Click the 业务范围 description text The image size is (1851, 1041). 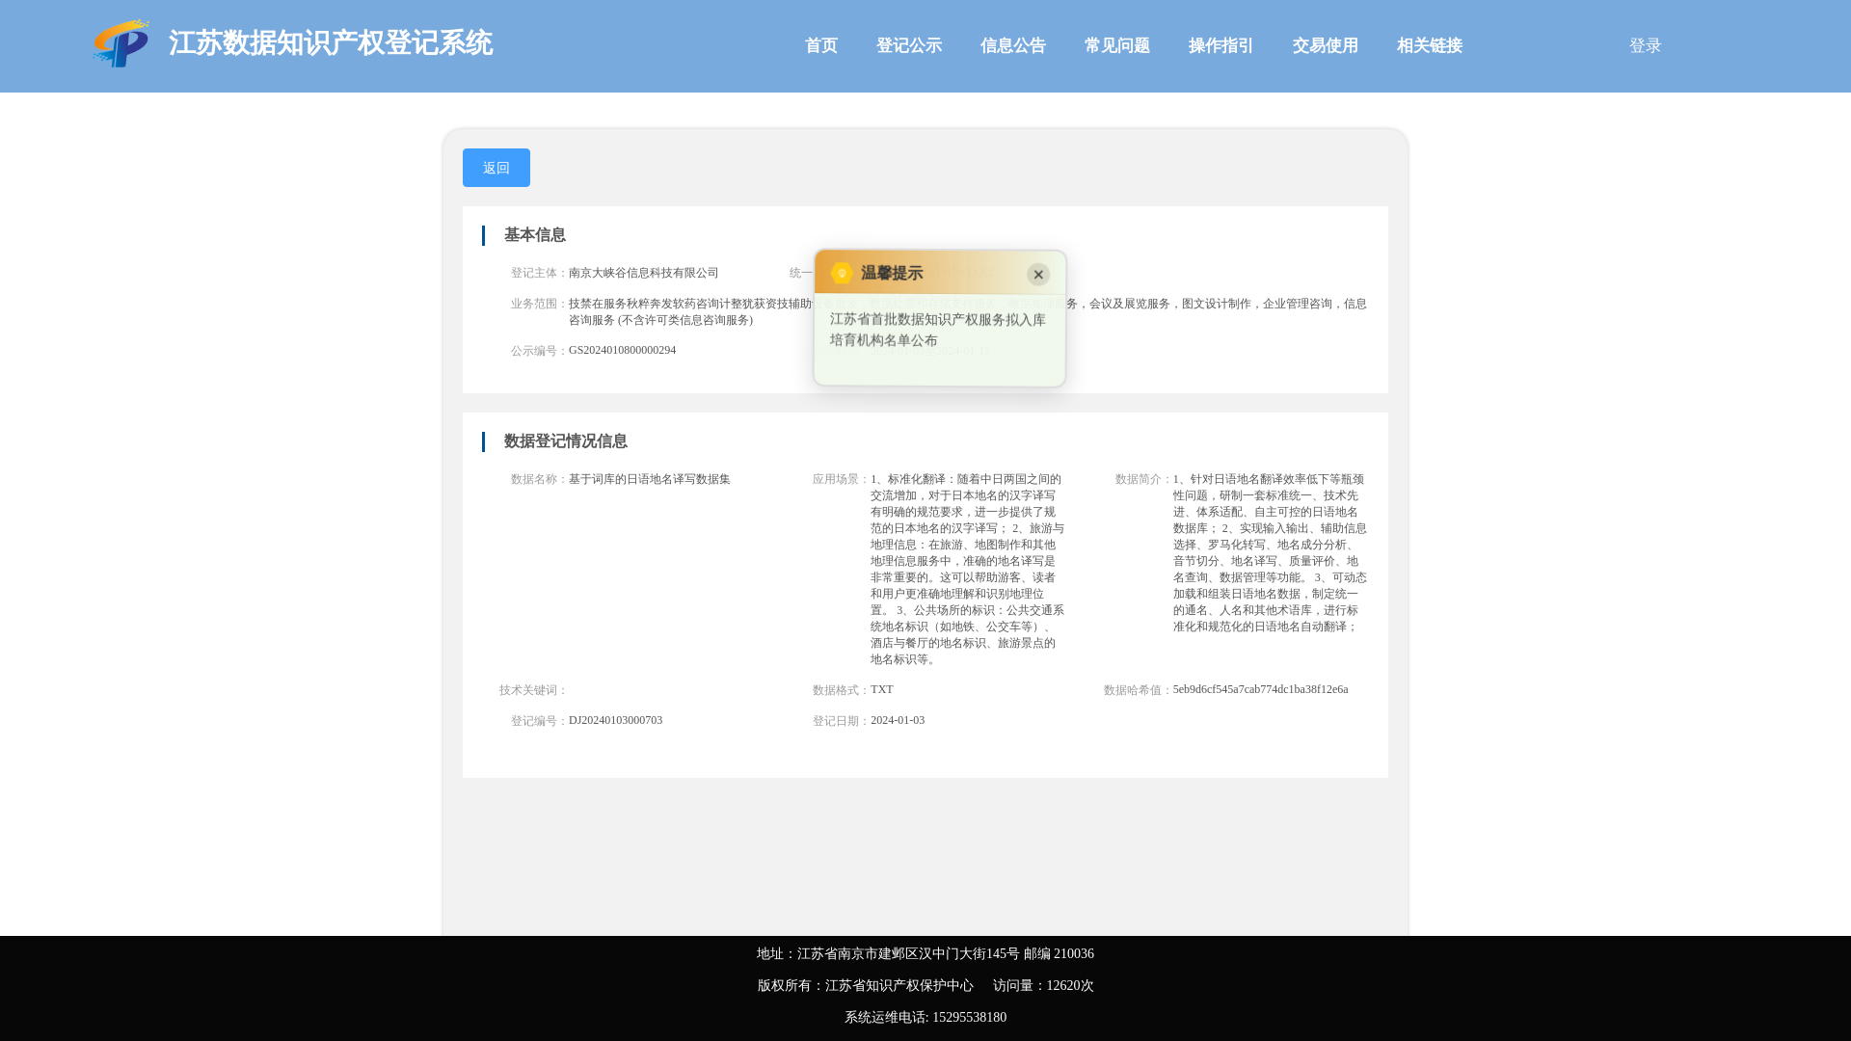pos(968,311)
